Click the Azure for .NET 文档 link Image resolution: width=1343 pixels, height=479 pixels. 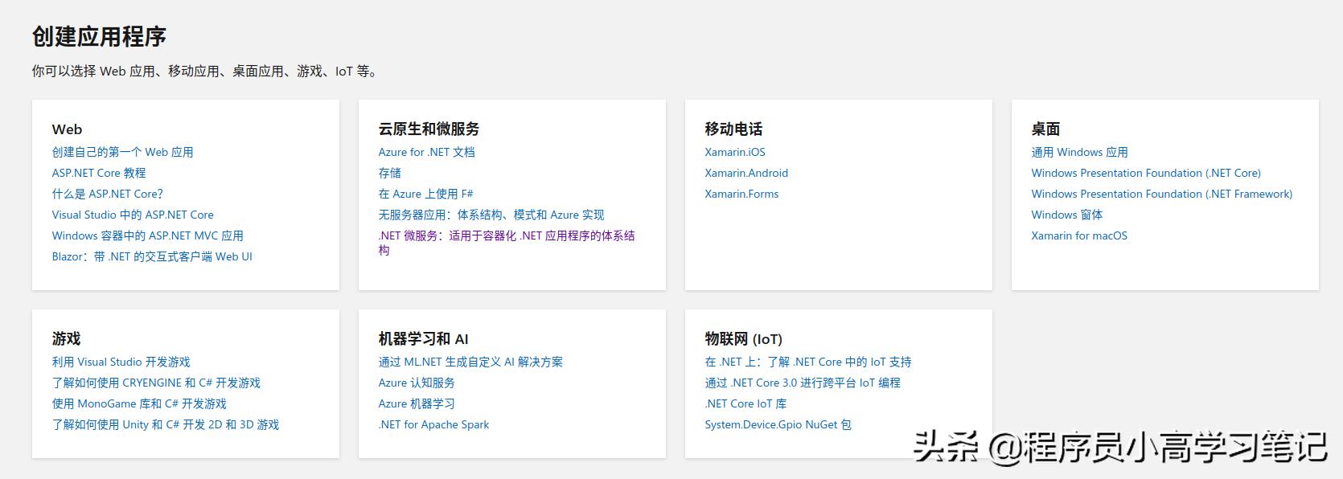click(x=426, y=152)
